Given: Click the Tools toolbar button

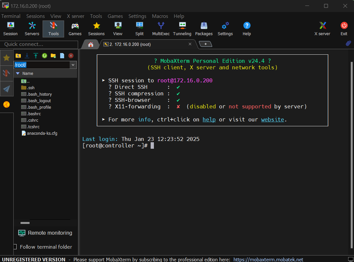Looking at the screenshot, I should tap(53, 29).
